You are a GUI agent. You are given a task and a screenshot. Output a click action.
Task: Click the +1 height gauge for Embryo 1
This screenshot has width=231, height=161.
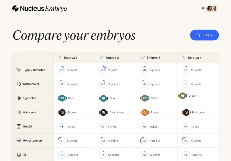[62, 127]
